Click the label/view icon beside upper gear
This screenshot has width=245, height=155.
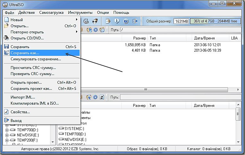[x=102, y=30]
